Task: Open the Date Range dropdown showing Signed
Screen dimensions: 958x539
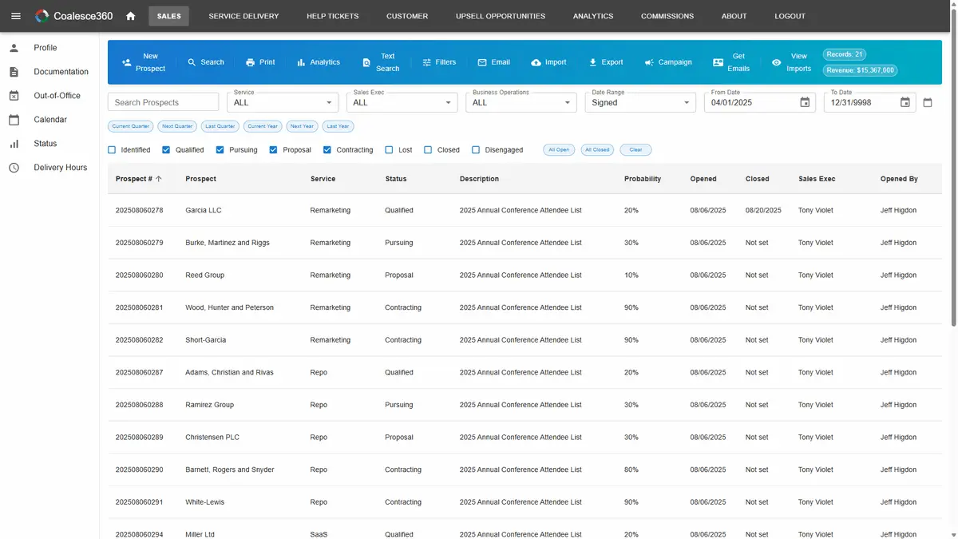Action: (x=640, y=102)
